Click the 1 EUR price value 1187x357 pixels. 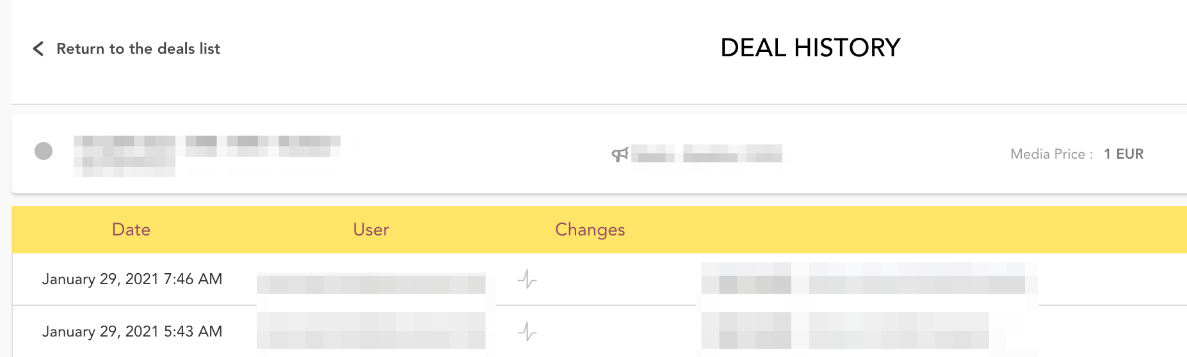click(x=1124, y=154)
